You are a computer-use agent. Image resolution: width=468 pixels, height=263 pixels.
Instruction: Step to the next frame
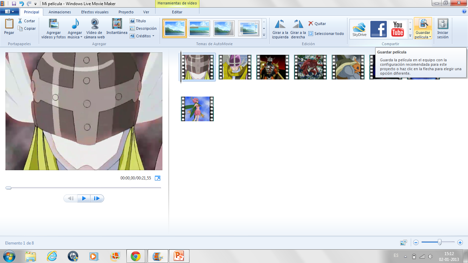click(x=97, y=198)
